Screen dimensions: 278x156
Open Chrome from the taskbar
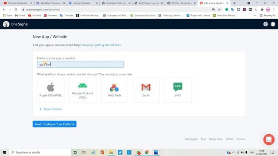pos(147,152)
